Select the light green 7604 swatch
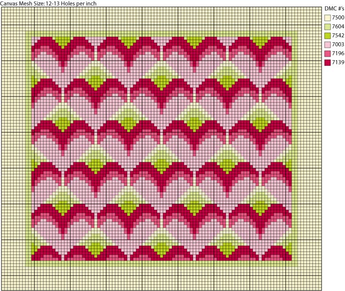 point(327,27)
